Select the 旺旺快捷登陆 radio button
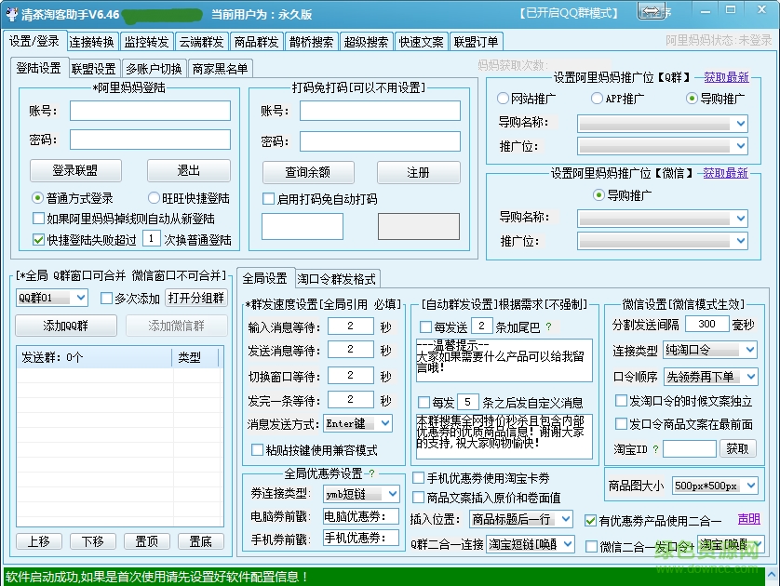The width and height of the screenshot is (780, 586). (x=154, y=198)
